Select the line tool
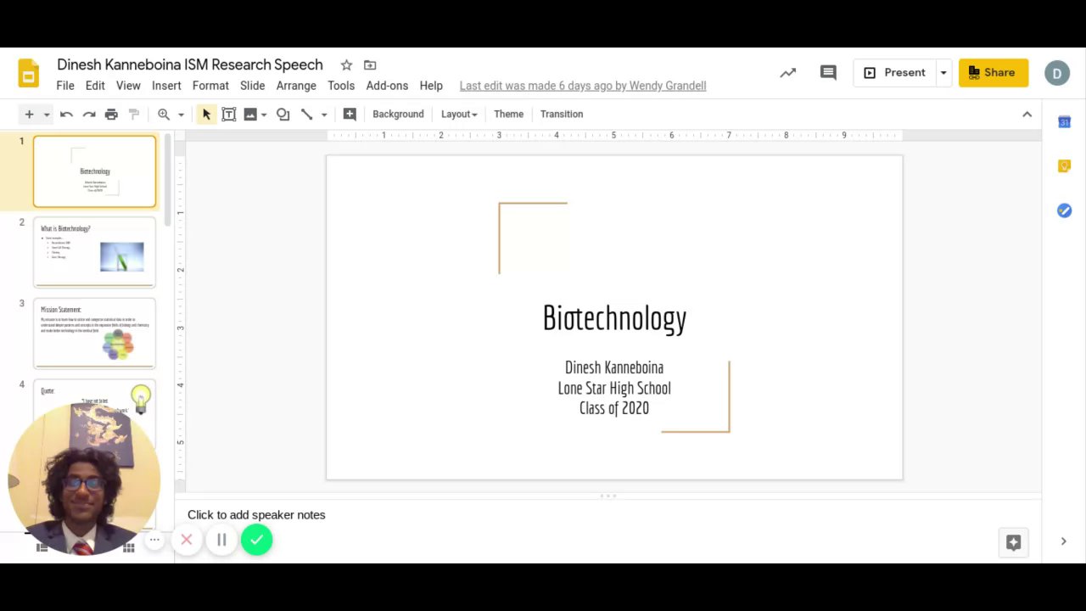 [307, 114]
